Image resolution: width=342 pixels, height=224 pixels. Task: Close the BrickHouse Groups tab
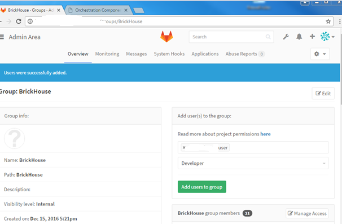pyautogui.click(x=59, y=10)
